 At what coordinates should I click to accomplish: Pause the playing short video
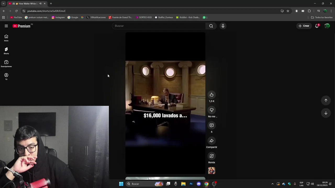(x=165, y=103)
